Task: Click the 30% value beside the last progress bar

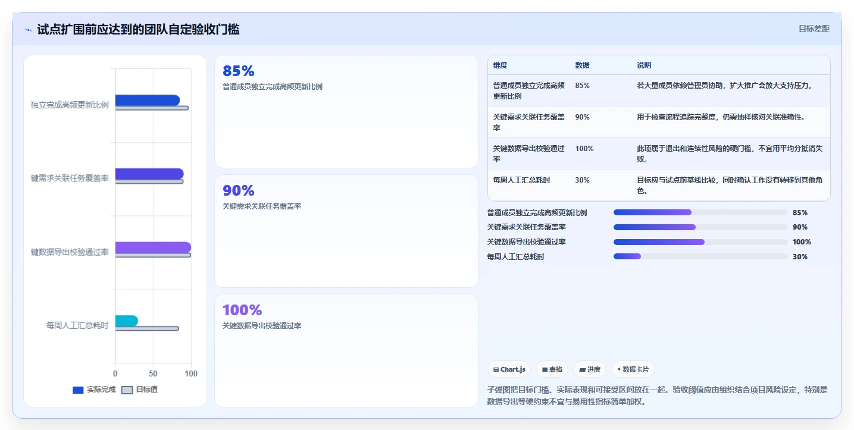Action: (x=800, y=257)
